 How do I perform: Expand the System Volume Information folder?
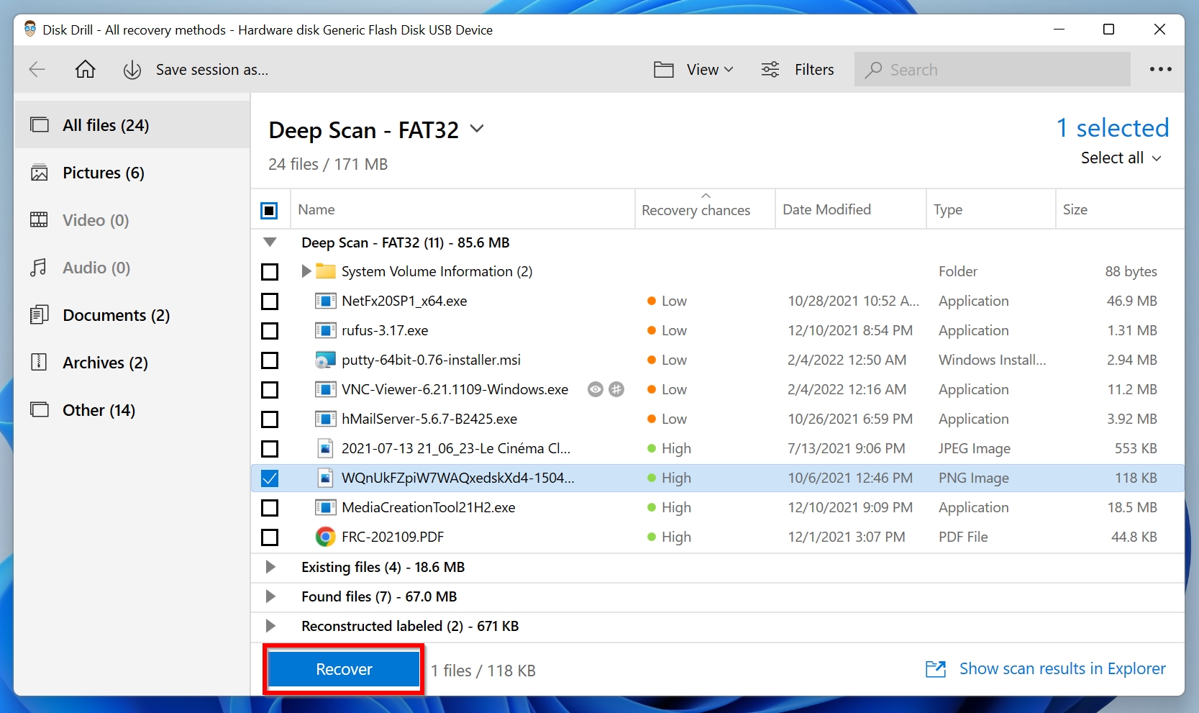[x=306, y=271]
